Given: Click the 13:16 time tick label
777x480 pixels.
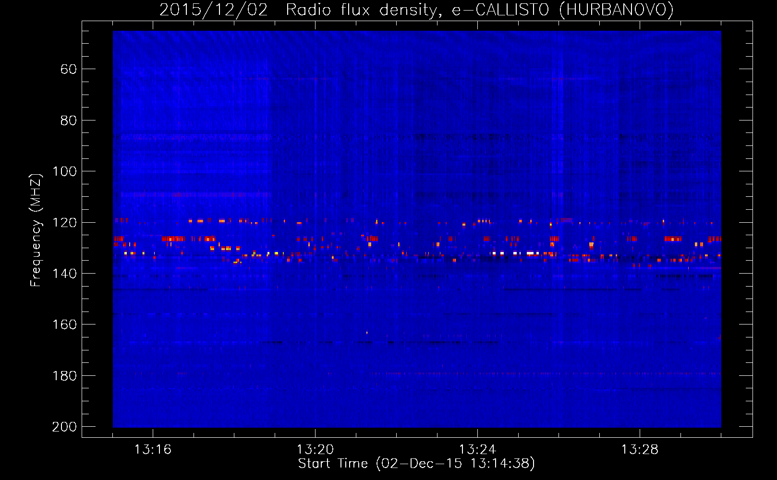Looking at the screenshot, I should tap(153, 450).
